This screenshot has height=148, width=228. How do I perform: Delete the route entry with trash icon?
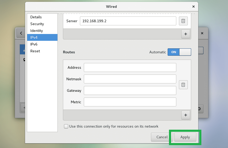[183, 85]
